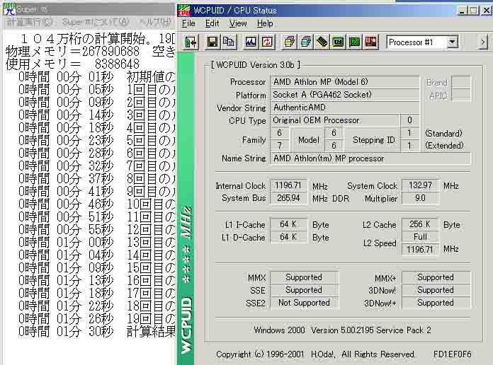Screen dimensions: 493x365
Task: Click the Vendor String field AuthenticAMD
Action: (x=344, y=108)
